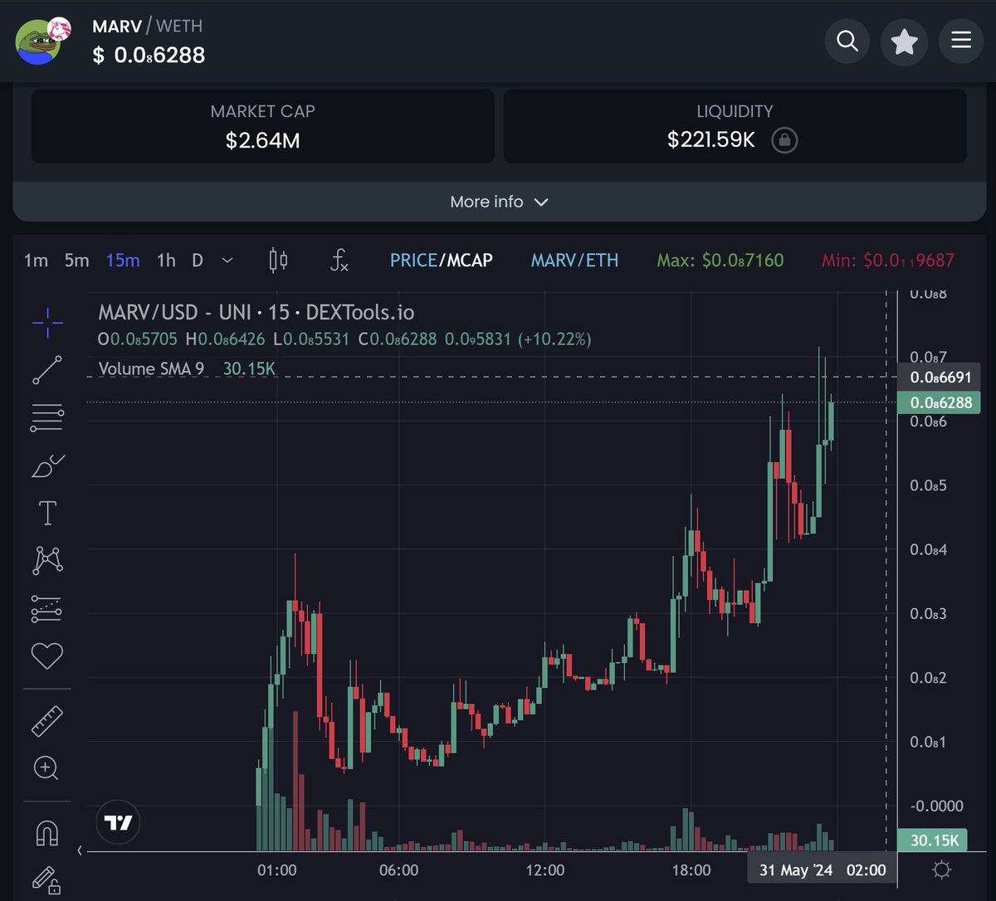Switch to 1m timeframe
The image size is (996, 901).
point(36,261)
